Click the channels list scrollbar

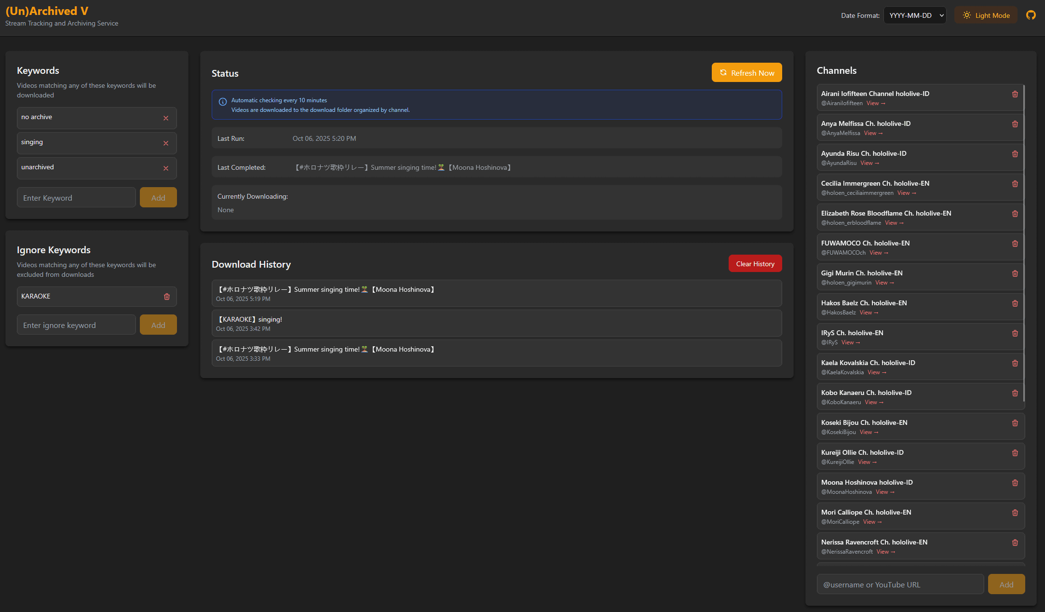click(x=1023, y=241)
